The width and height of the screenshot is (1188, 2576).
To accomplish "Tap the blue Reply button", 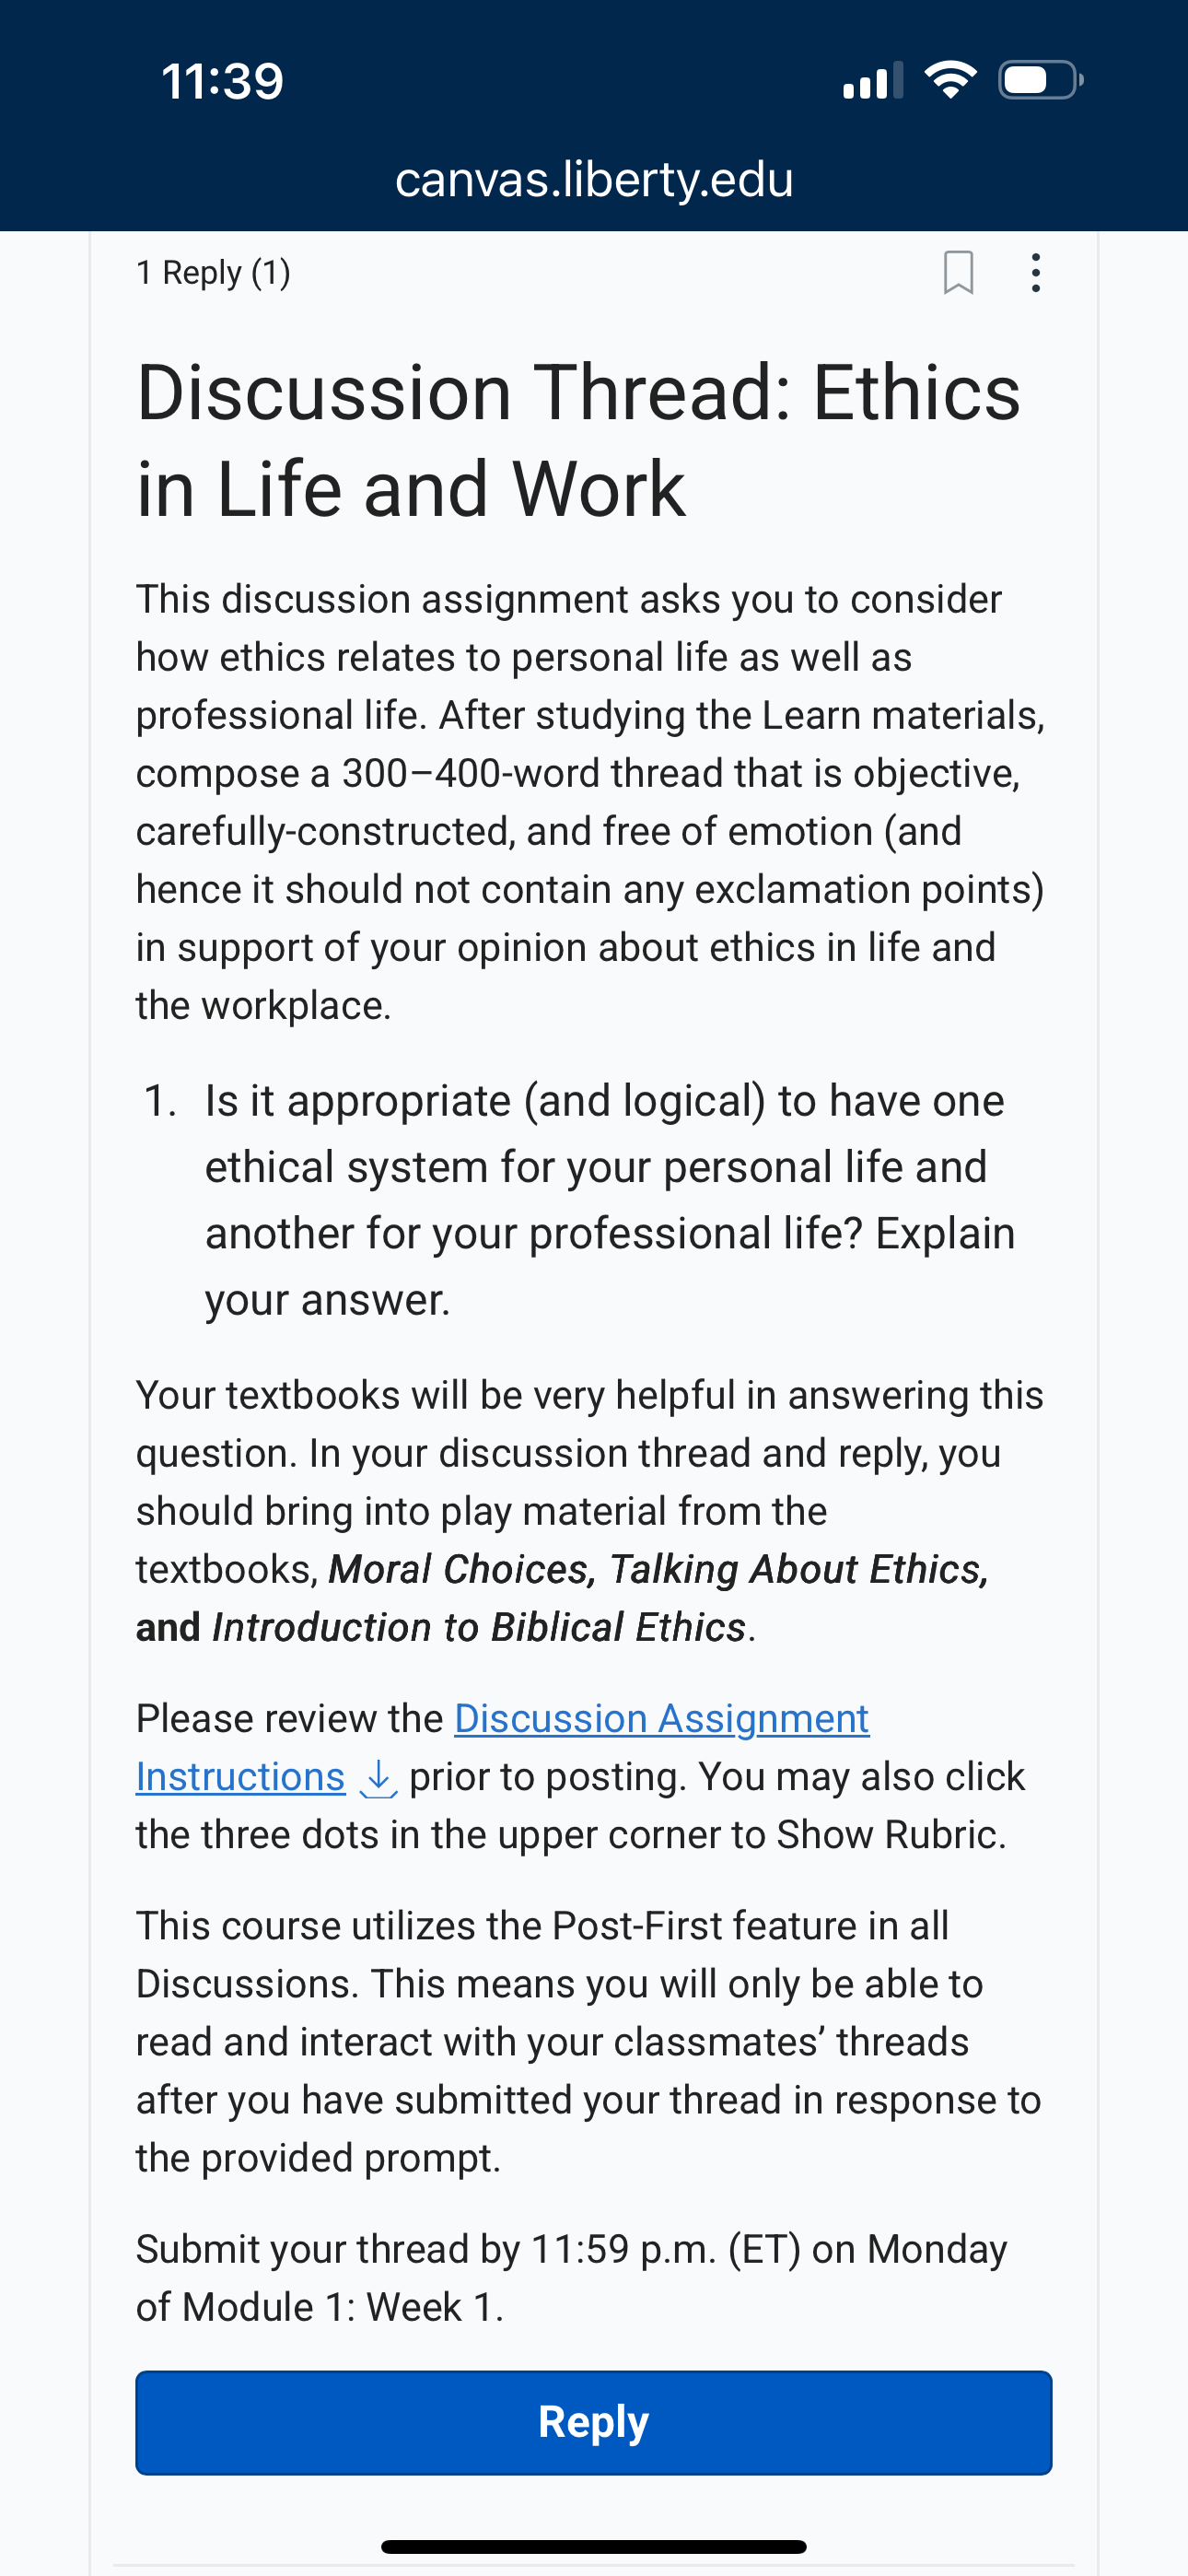I will click(594, 2422).
